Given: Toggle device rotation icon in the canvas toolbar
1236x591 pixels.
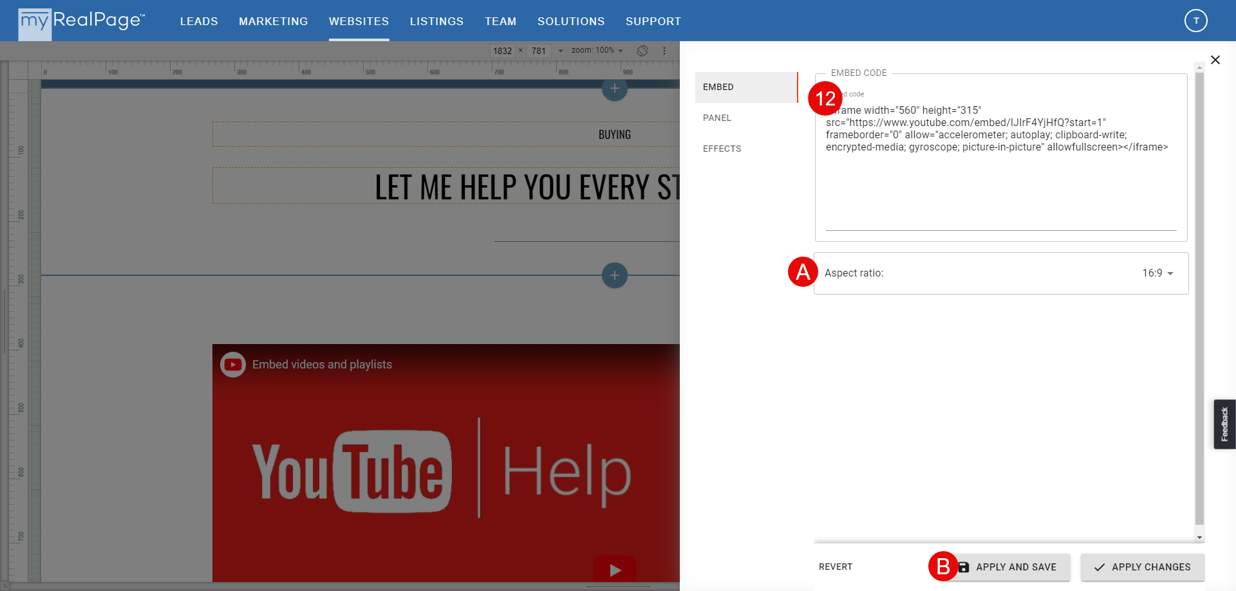Looking at the screenshot, I should pos(642,51).
